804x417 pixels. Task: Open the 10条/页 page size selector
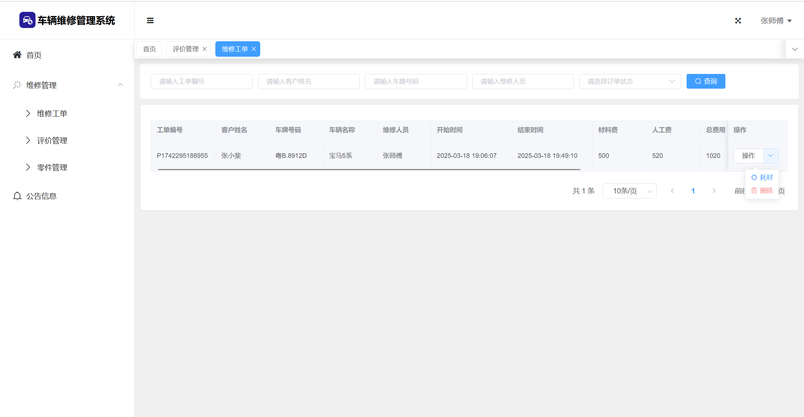tap(629, 191)
